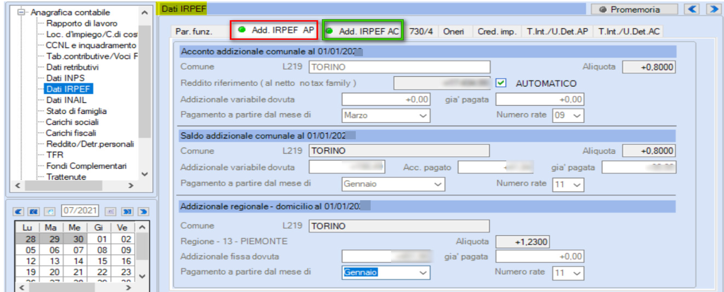Select Stato di famiglia in the tree
724x292 pixels.
tap(76, 111)
